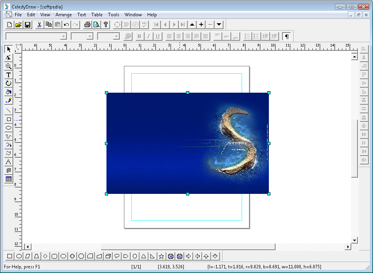Open context help question mark icon
This screenshot has height=273, width=373.
pyautogui.click(x=105, y=24)
